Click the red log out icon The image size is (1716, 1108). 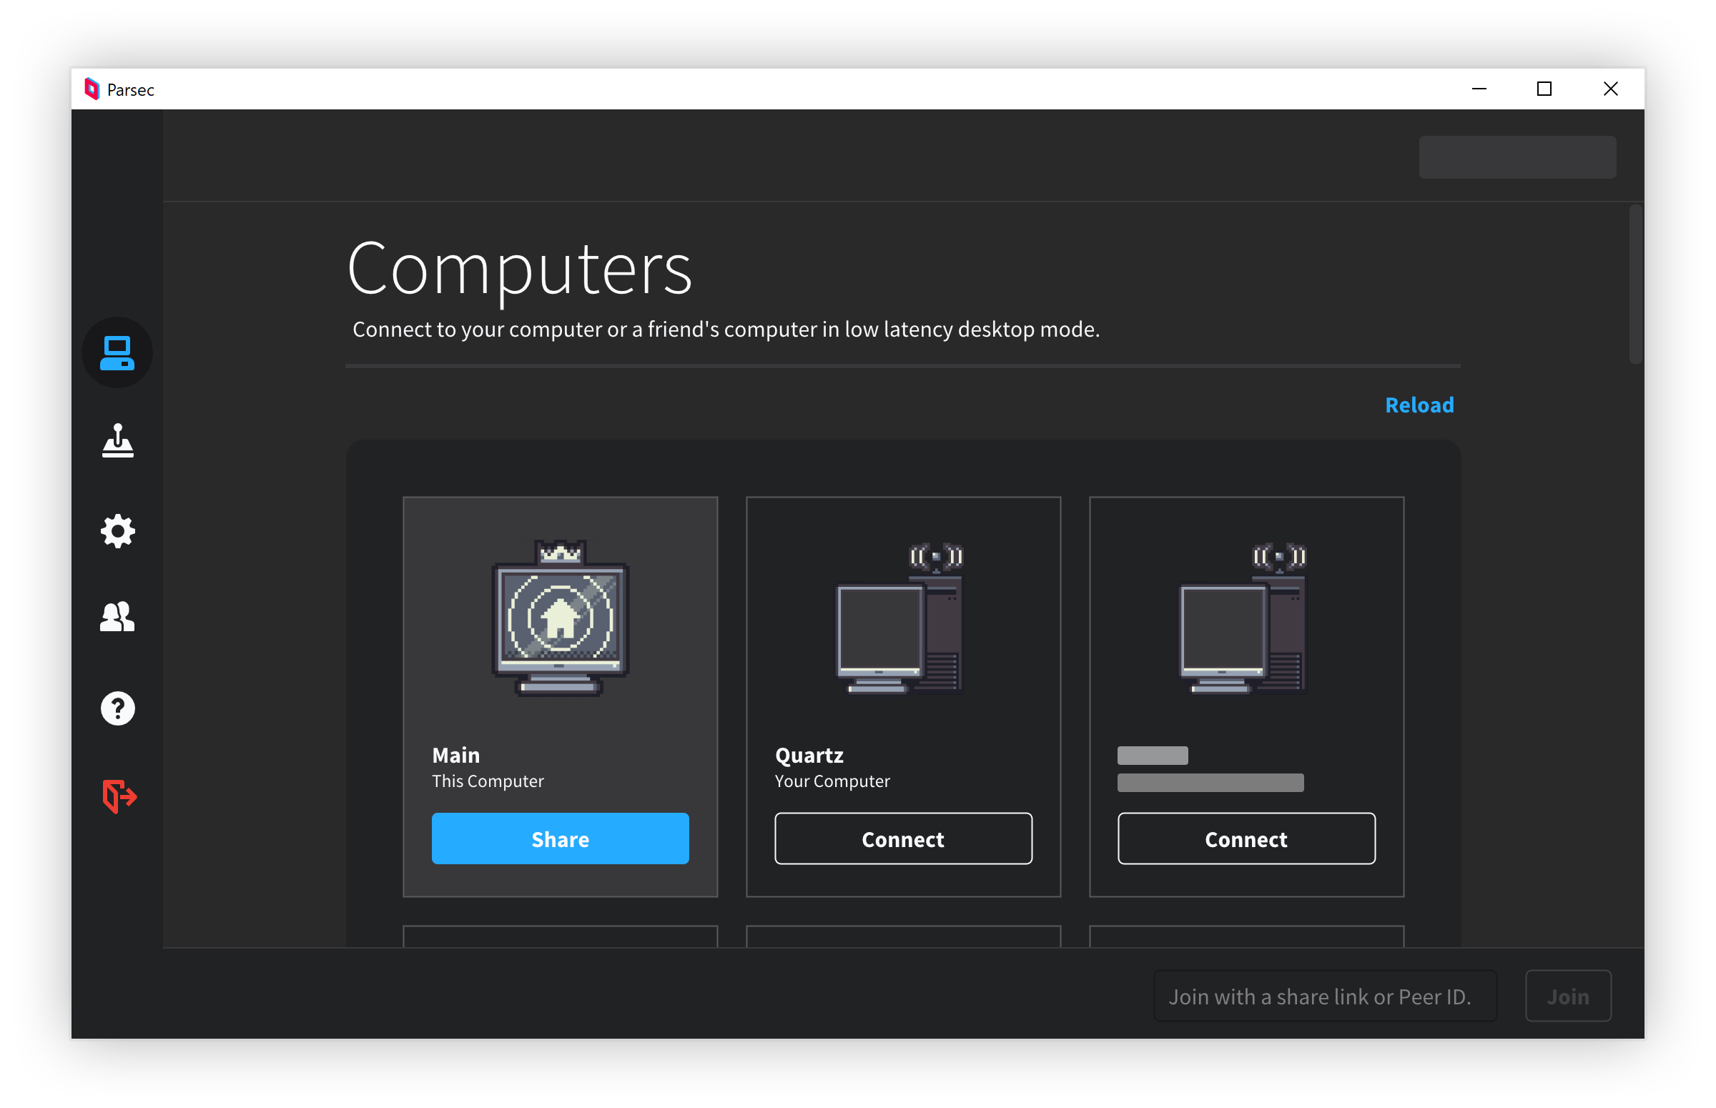pos(119,796)
